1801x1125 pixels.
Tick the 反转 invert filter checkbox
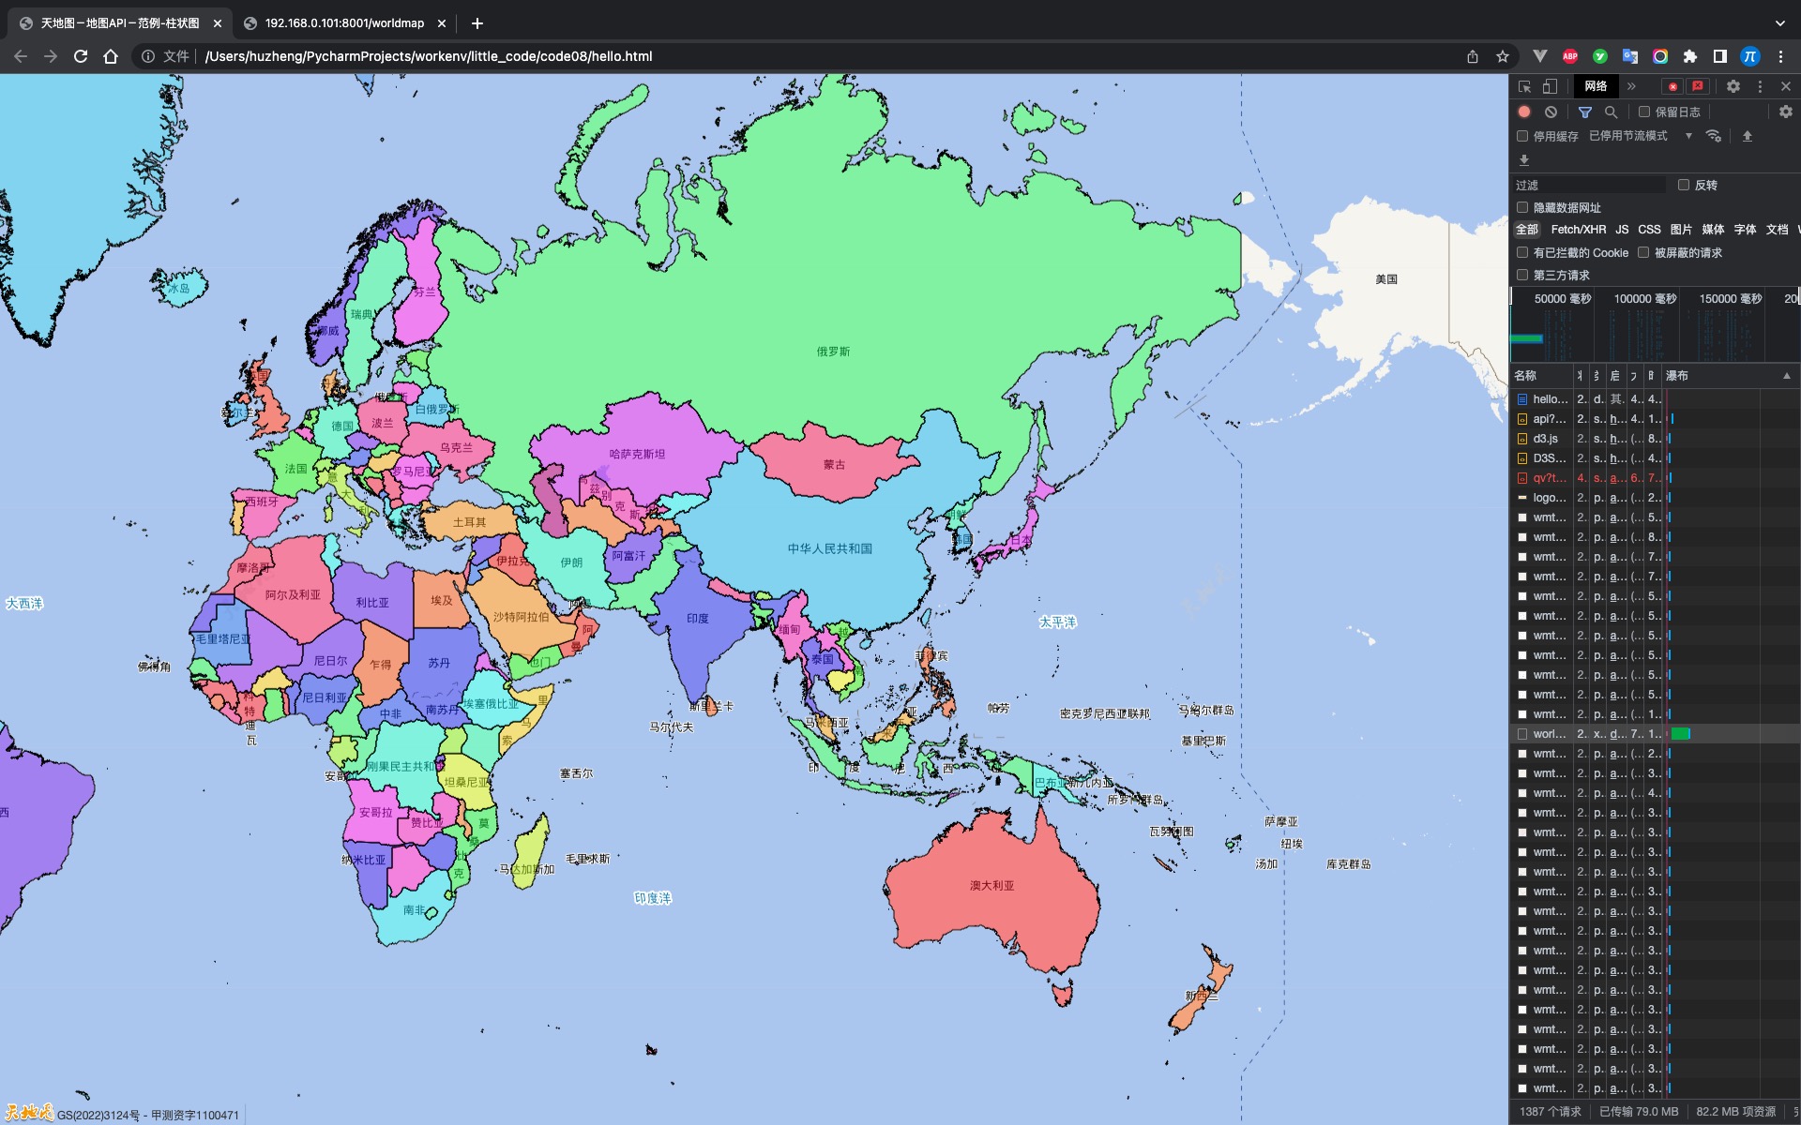pyautogui.click(x=1684, y=185)
